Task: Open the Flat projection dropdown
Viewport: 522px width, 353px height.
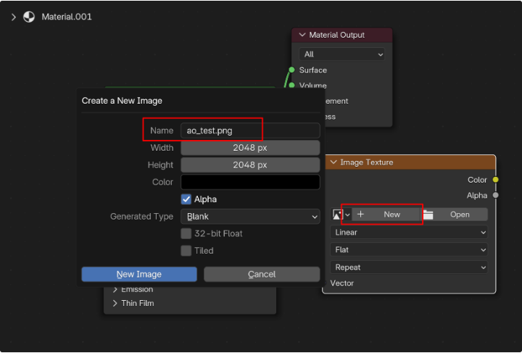Action: [410, 250]
